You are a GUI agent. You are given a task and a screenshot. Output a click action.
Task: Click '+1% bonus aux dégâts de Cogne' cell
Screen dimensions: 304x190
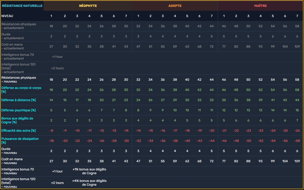tap(89, 171)
